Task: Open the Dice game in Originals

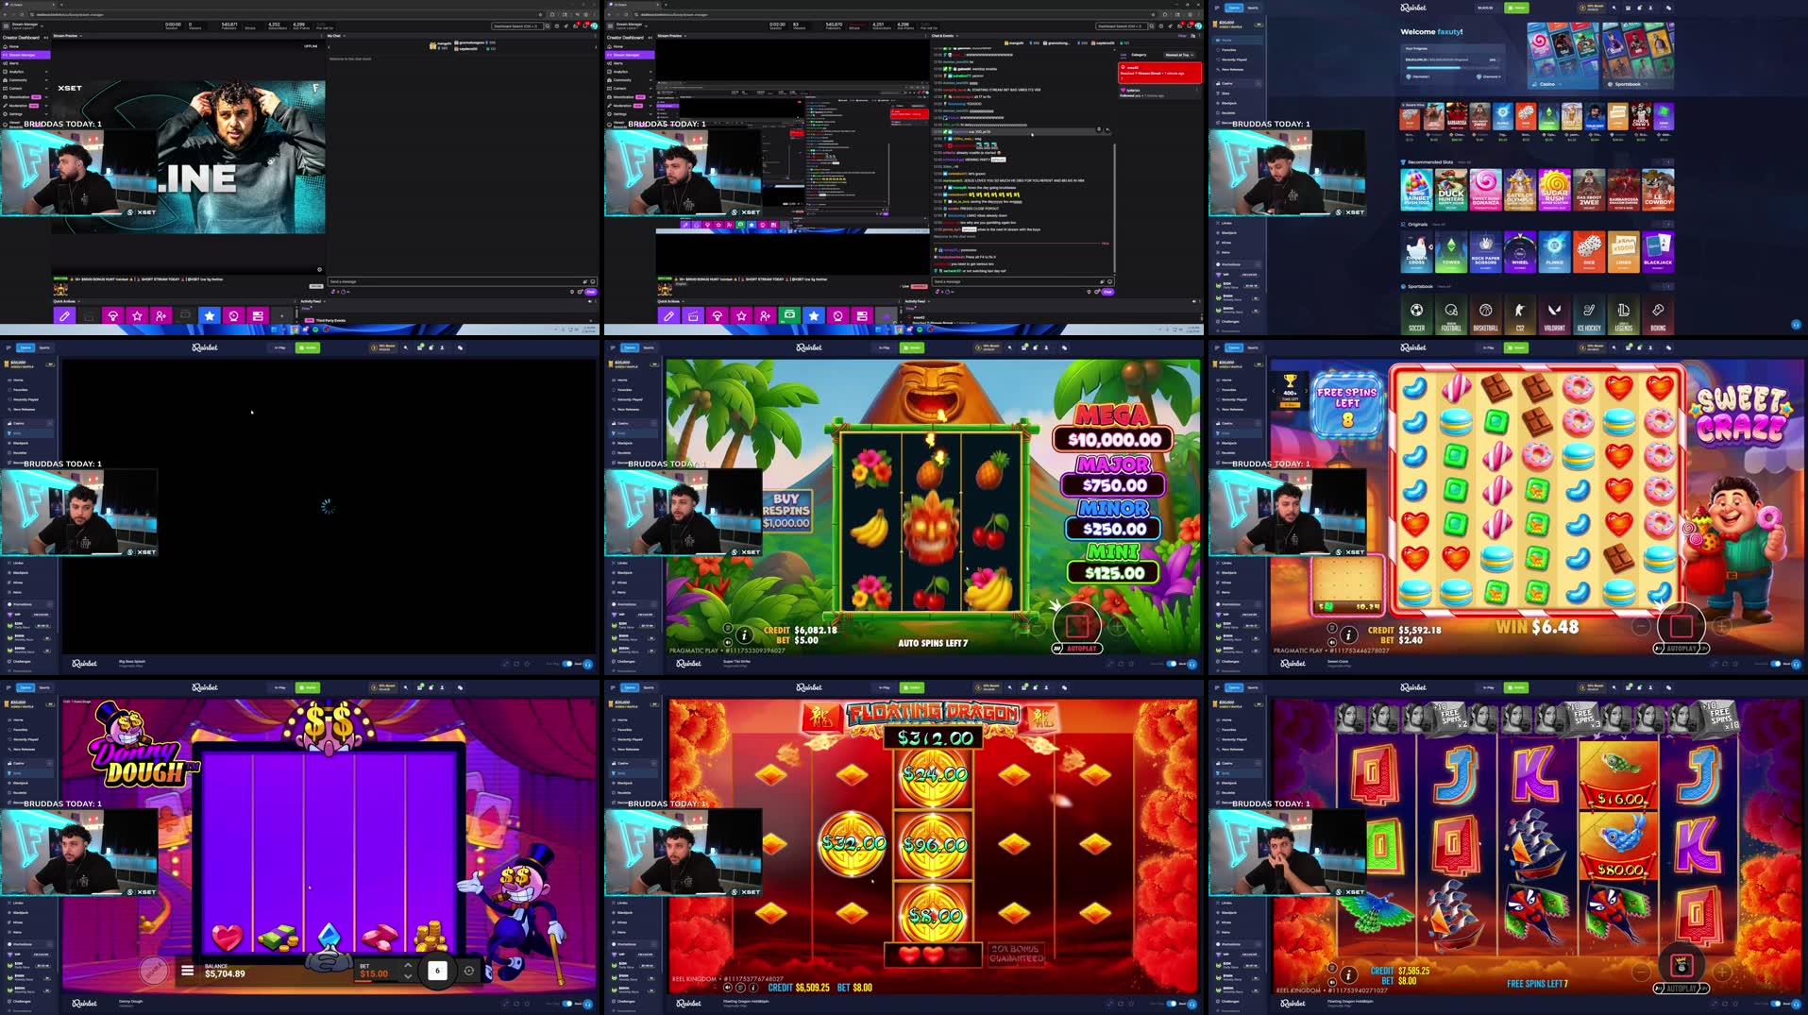Action: 1589,252
